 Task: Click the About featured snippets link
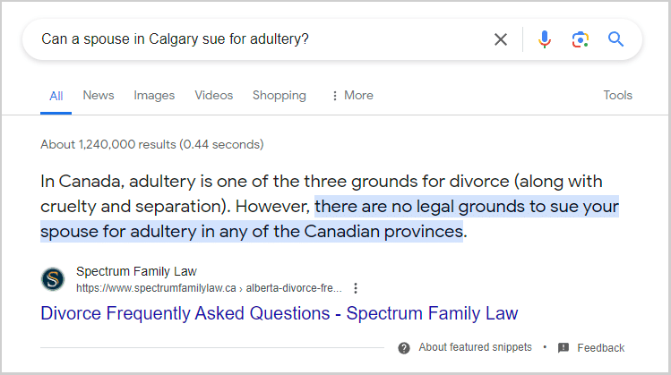[475, 347]
